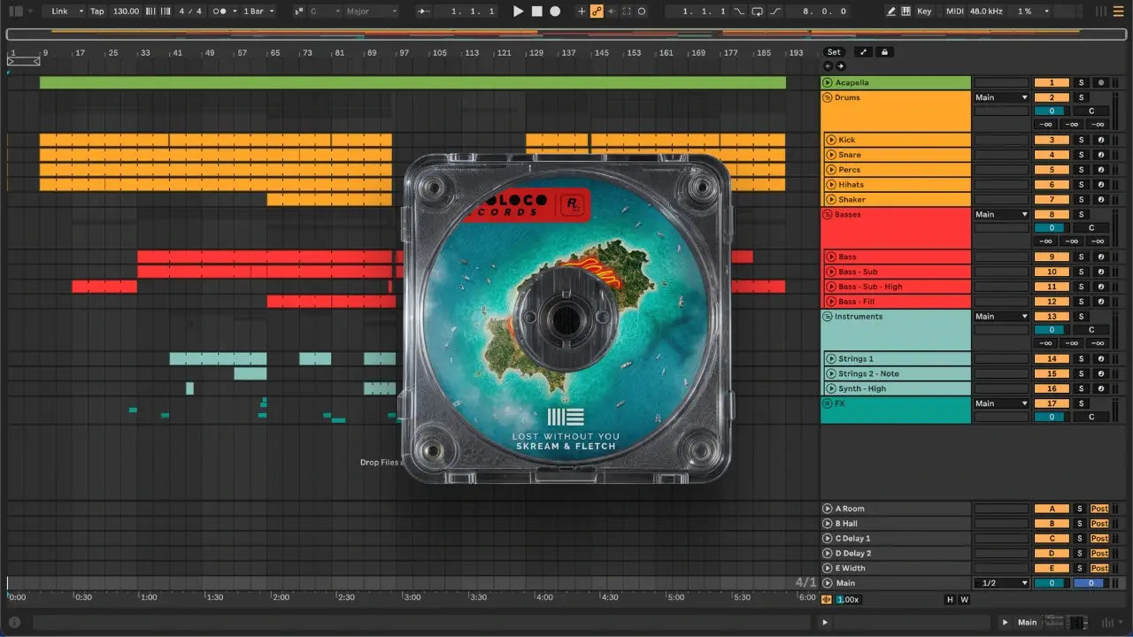Viewport: 1133px width, 637px height.
Task: Click the Tap tempo button
Action: (x=96, y=12)
